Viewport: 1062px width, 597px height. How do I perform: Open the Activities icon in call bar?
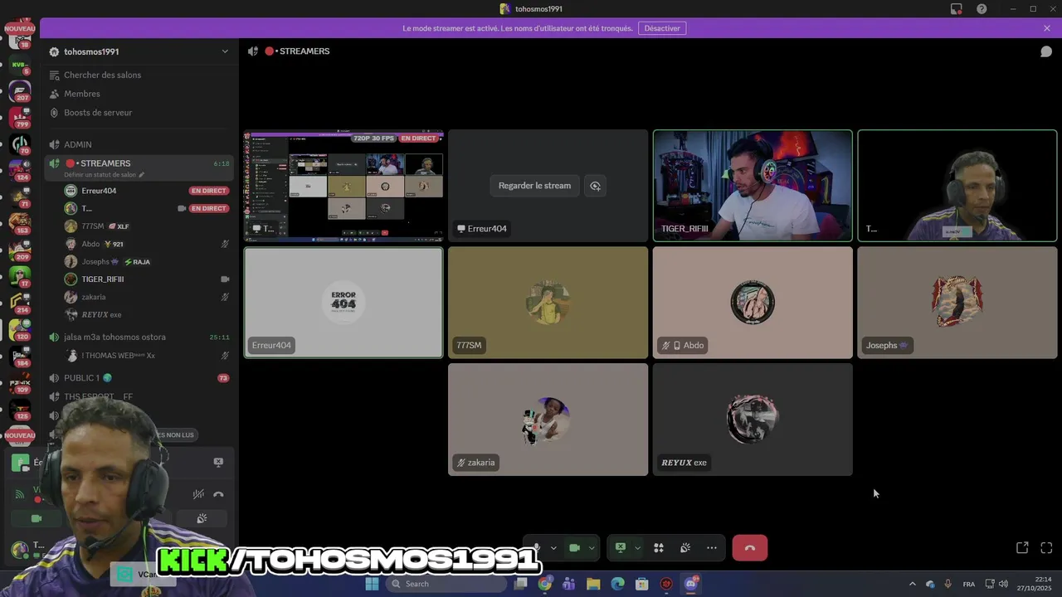pyautogui.click(x=659, y=548)
